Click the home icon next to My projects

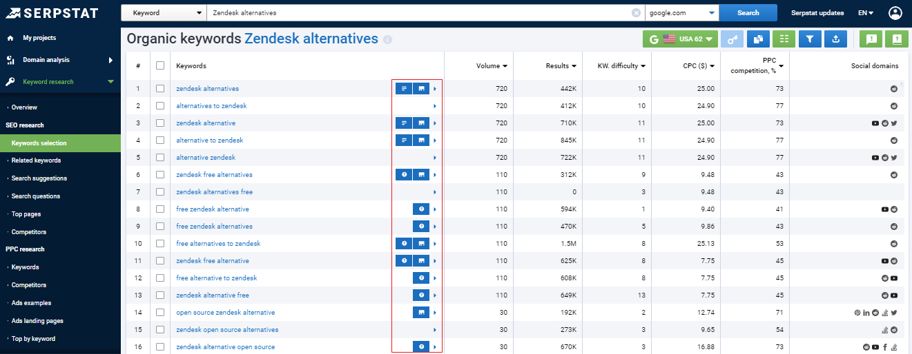coord(10,38)
